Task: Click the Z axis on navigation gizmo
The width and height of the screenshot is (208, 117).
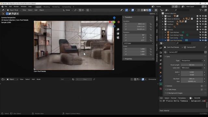Action: (x=114, y=18)
